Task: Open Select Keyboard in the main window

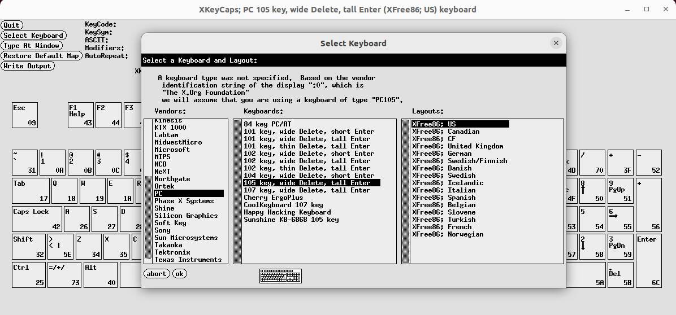Action: [34, 36]
